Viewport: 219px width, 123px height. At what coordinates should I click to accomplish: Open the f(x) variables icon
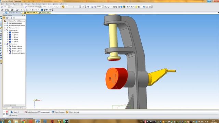tap(47, 10)
